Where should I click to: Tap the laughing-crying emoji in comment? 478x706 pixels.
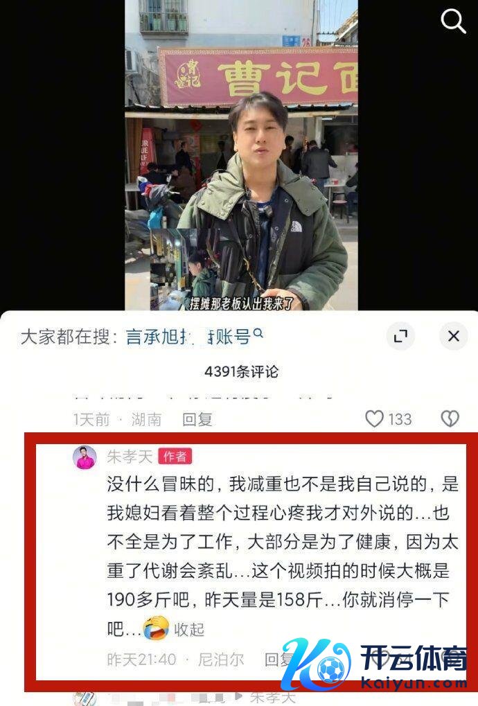coord(156,628)
